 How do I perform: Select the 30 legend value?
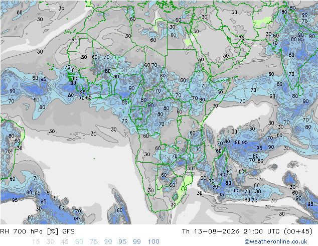point(50,241)
